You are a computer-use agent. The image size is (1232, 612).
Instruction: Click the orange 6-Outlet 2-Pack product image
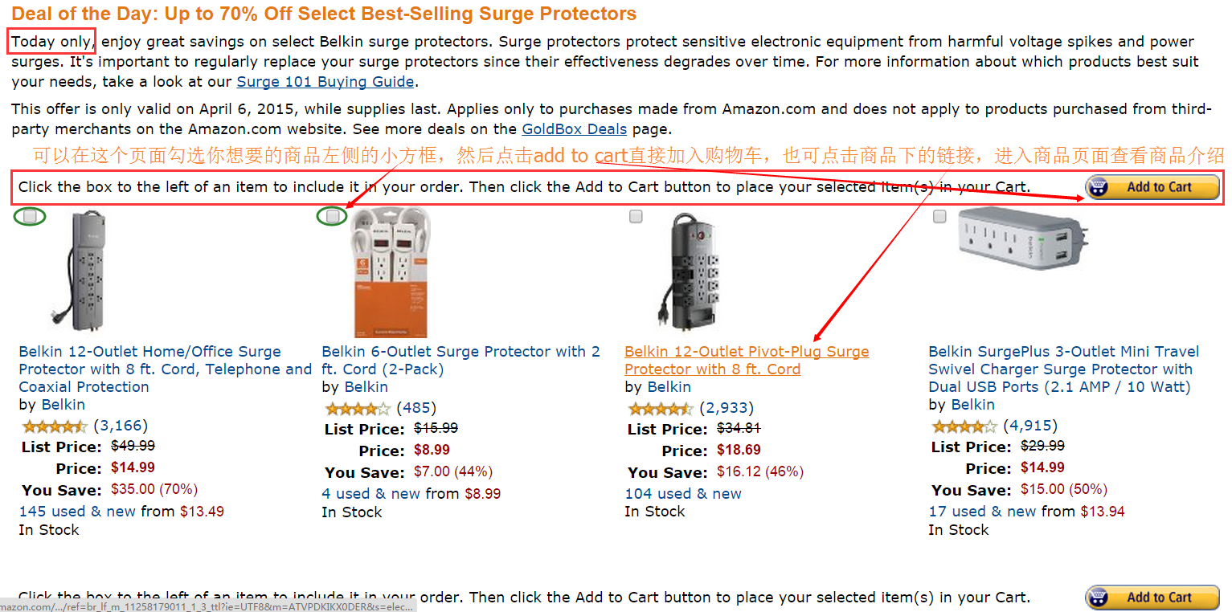pyautogui.click(x=391, y=273)
